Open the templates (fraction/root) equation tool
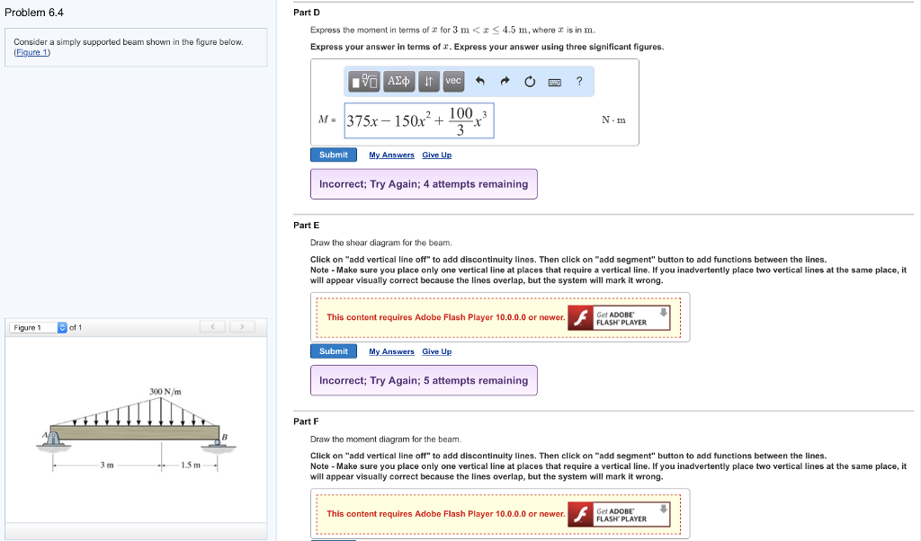Image resolution: width=921 pixels, height=541 pixels. coord(364,82)
